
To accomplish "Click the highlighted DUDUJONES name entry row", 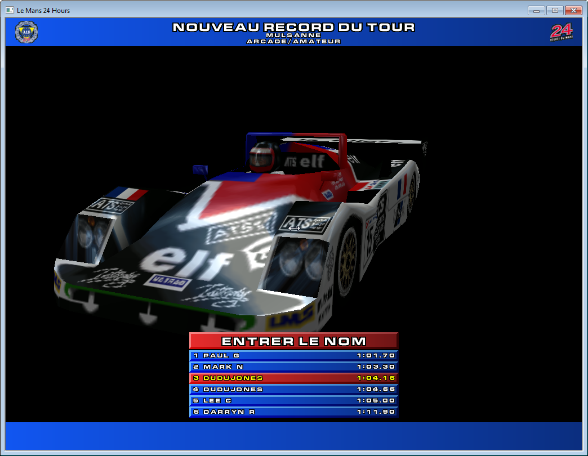I will pyautogui.click(x=293, y=378).
